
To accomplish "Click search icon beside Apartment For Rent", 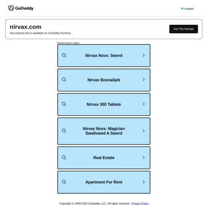I will (x=64, y=182).
